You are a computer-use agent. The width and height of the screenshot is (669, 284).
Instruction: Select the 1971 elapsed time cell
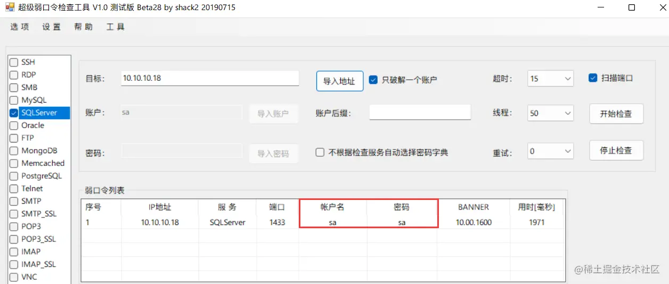point(537,222)
